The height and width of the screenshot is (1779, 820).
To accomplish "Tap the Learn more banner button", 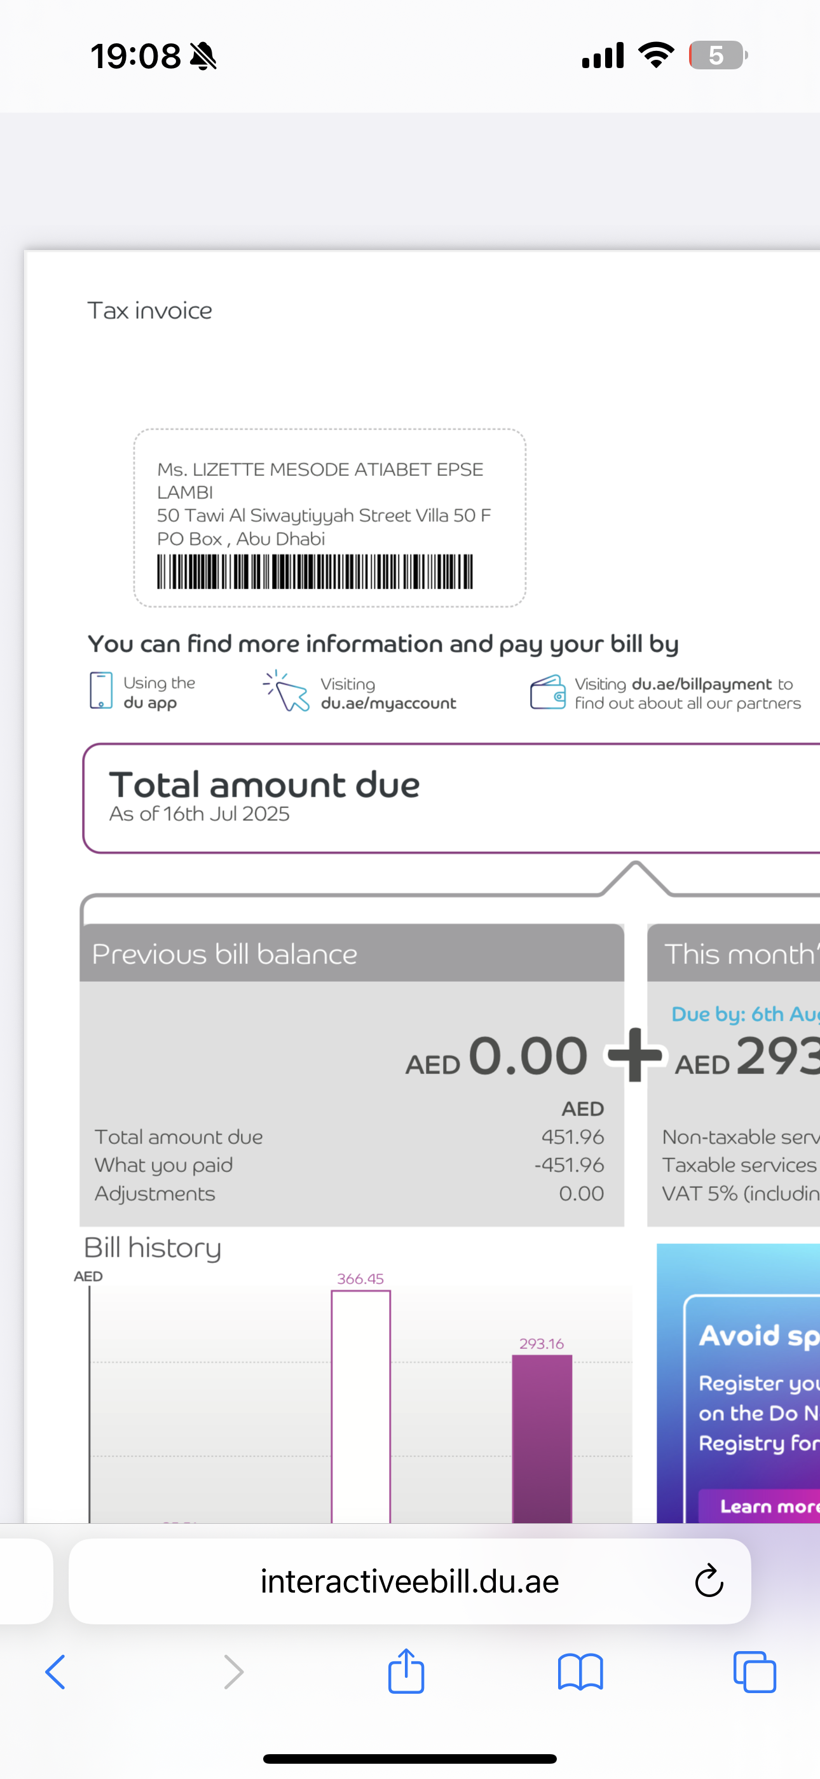I will pos(760,1506).
